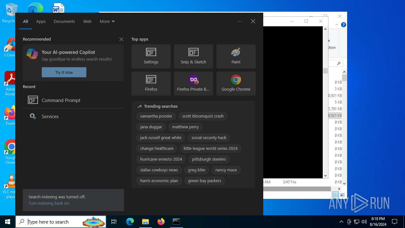The height and width of the screenshot is (228, 405).
Task: Open File Explorer from the taskbar
Action: pos(145,222)
